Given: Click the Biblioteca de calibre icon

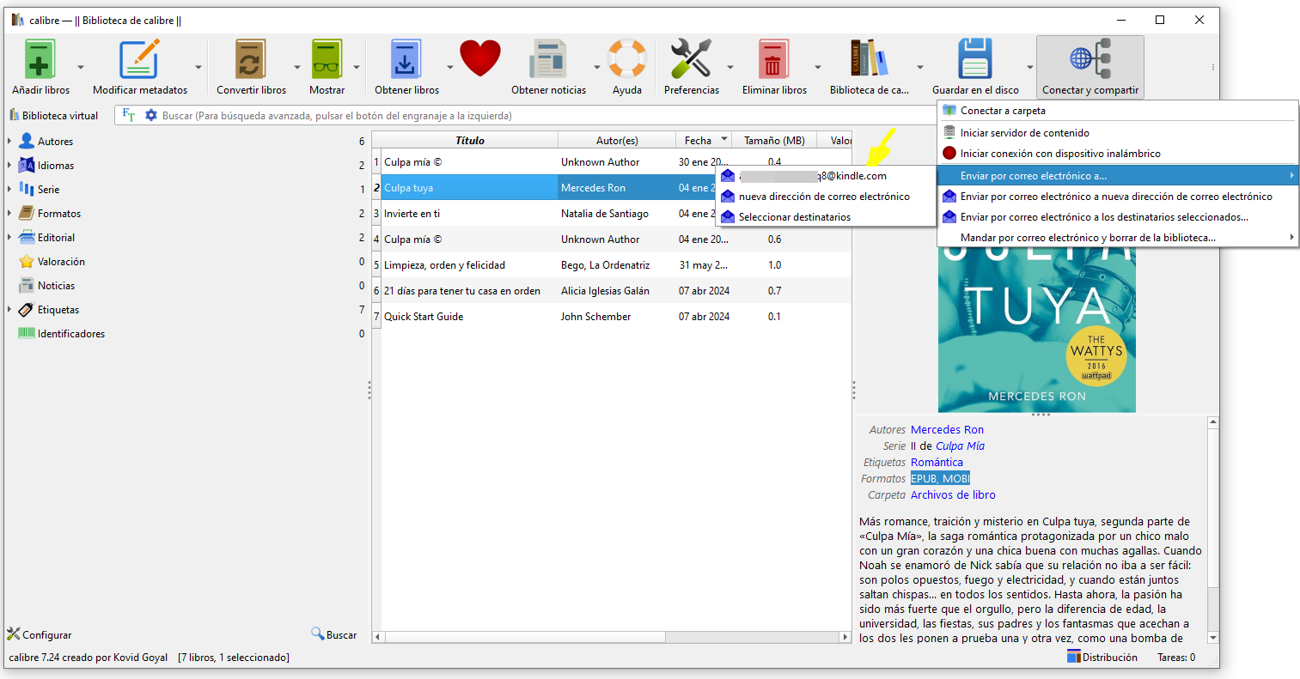Looking at the screenshot, I should [869, 60].
